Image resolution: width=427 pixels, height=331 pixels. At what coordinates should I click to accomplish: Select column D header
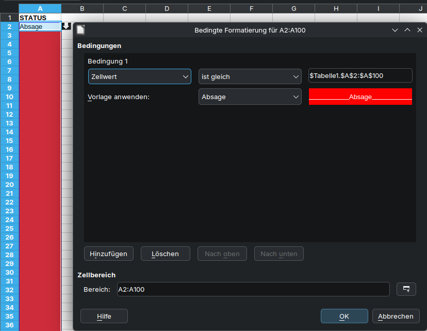pyautogui.click(x=167, y=9)
